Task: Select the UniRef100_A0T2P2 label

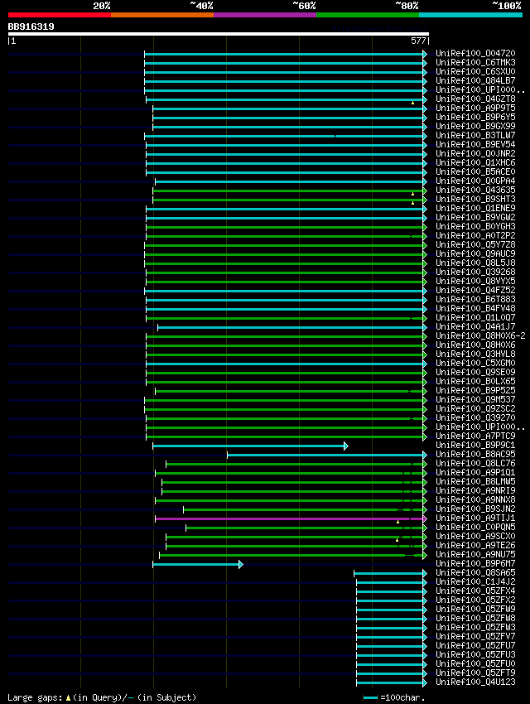Action: click(475, 236)
